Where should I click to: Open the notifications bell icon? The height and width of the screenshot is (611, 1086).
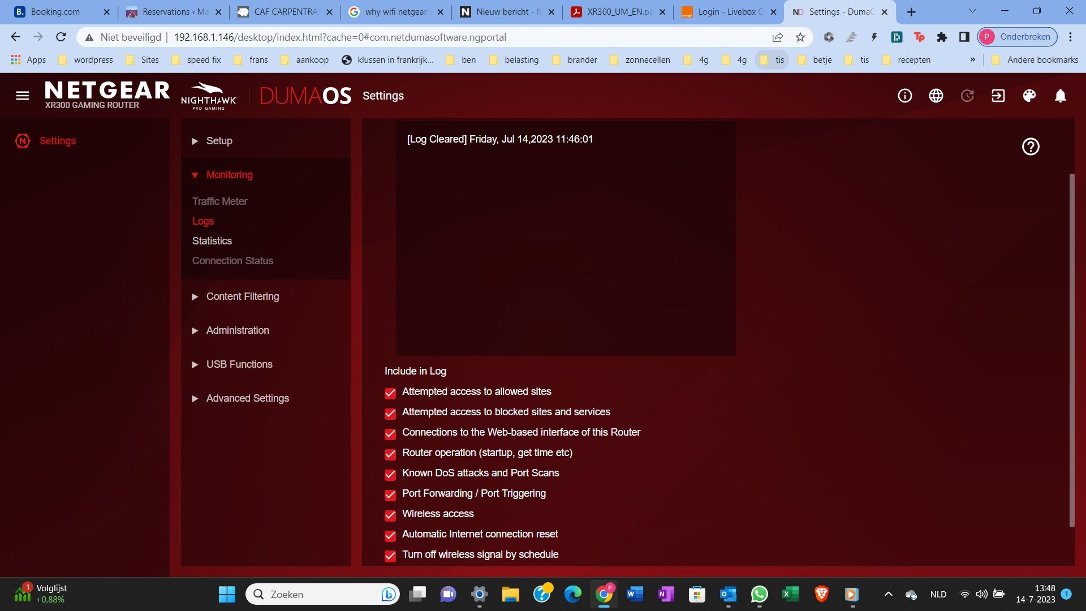pyautogui.click(x=1061, y=96)
